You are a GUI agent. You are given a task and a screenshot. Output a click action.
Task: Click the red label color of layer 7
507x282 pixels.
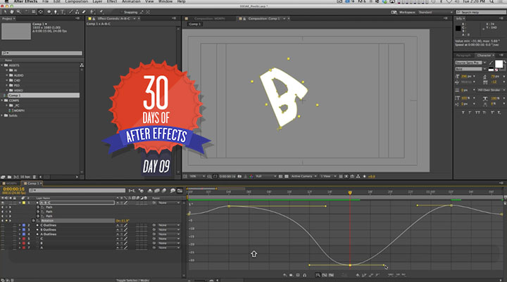[24, 248]
